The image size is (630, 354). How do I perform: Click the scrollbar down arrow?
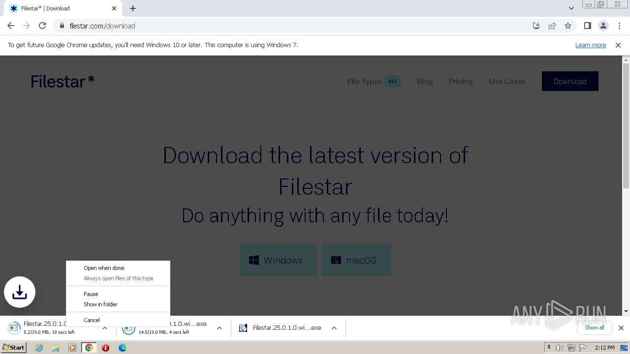[x=626, y=311]
